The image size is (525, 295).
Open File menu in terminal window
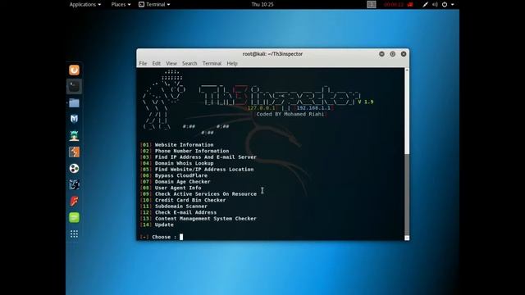pyautogui.click(x=143, y=63)
